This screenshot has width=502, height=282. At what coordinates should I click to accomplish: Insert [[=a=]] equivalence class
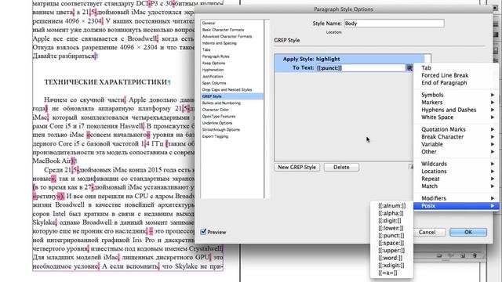[x=391, y=273]
